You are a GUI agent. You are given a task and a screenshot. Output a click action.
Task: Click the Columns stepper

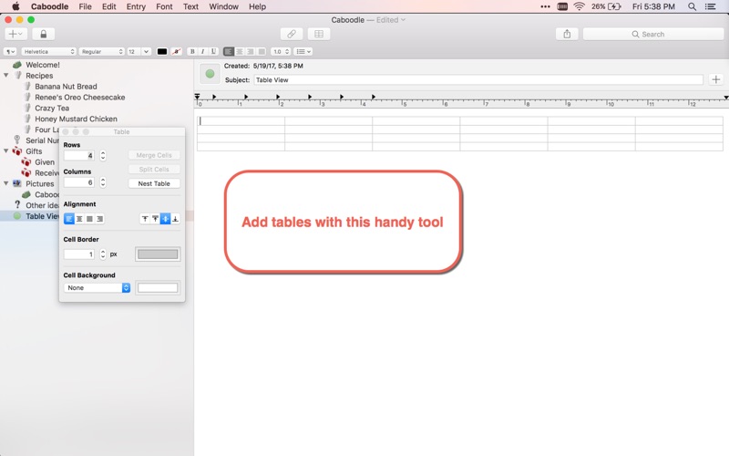103,182
